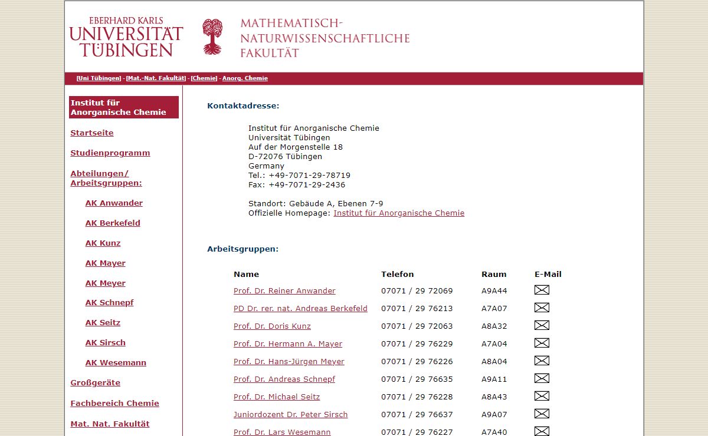The height and width of the screenshot is (436, 708).
Task: Click Arbeitsgruppen heading
Action: pyautogui.click(x=242, y=249)
